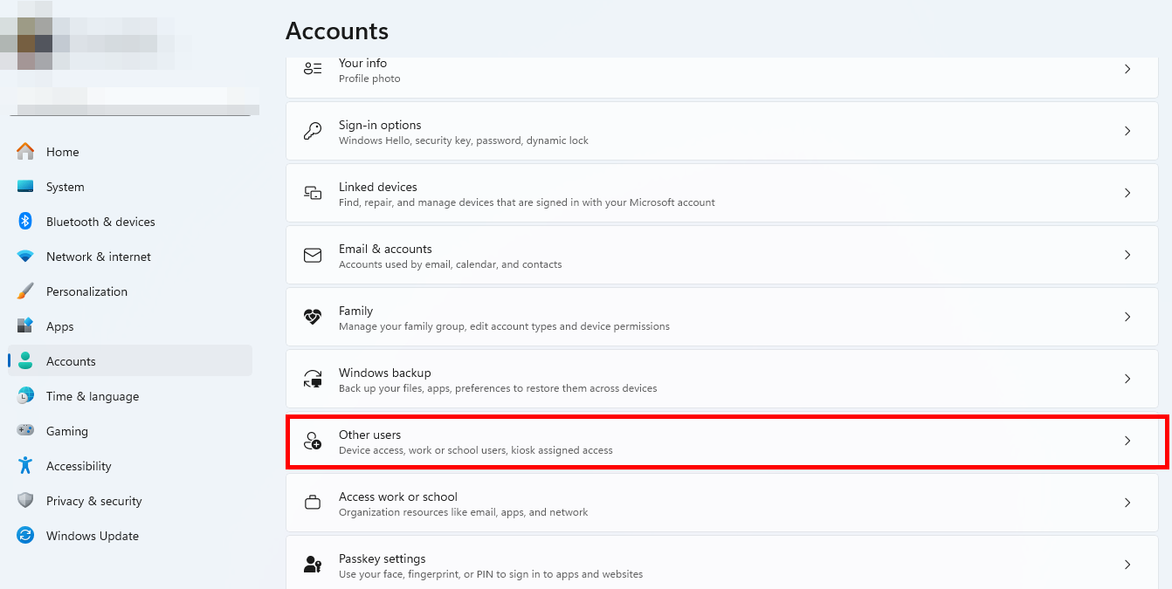
Task: Open Windows backup chevron arrow
Action: coord(1127,379)
